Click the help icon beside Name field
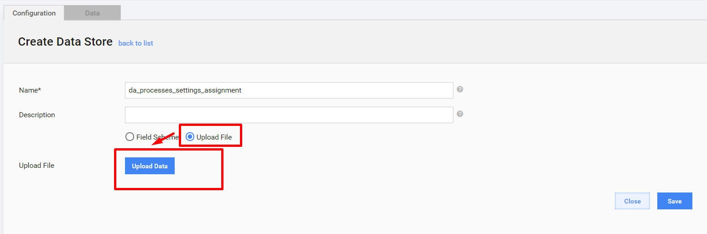Image resolution: width=707 pixels, height=234 pixels. (460, 89)
